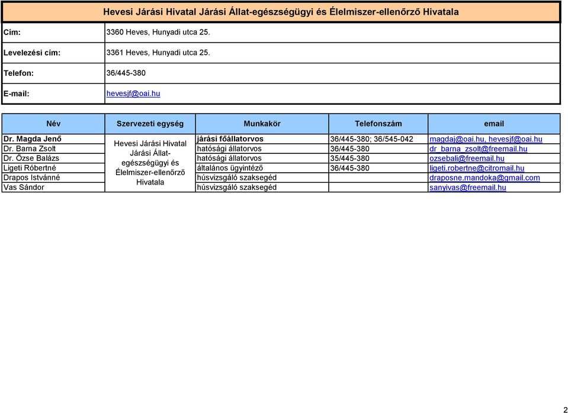The height and width of the screenshot is (413, 568).
Task: Click the empty phone cell for Drapos Istvánné
Action: pyautogui.click(x=378, y=178)
